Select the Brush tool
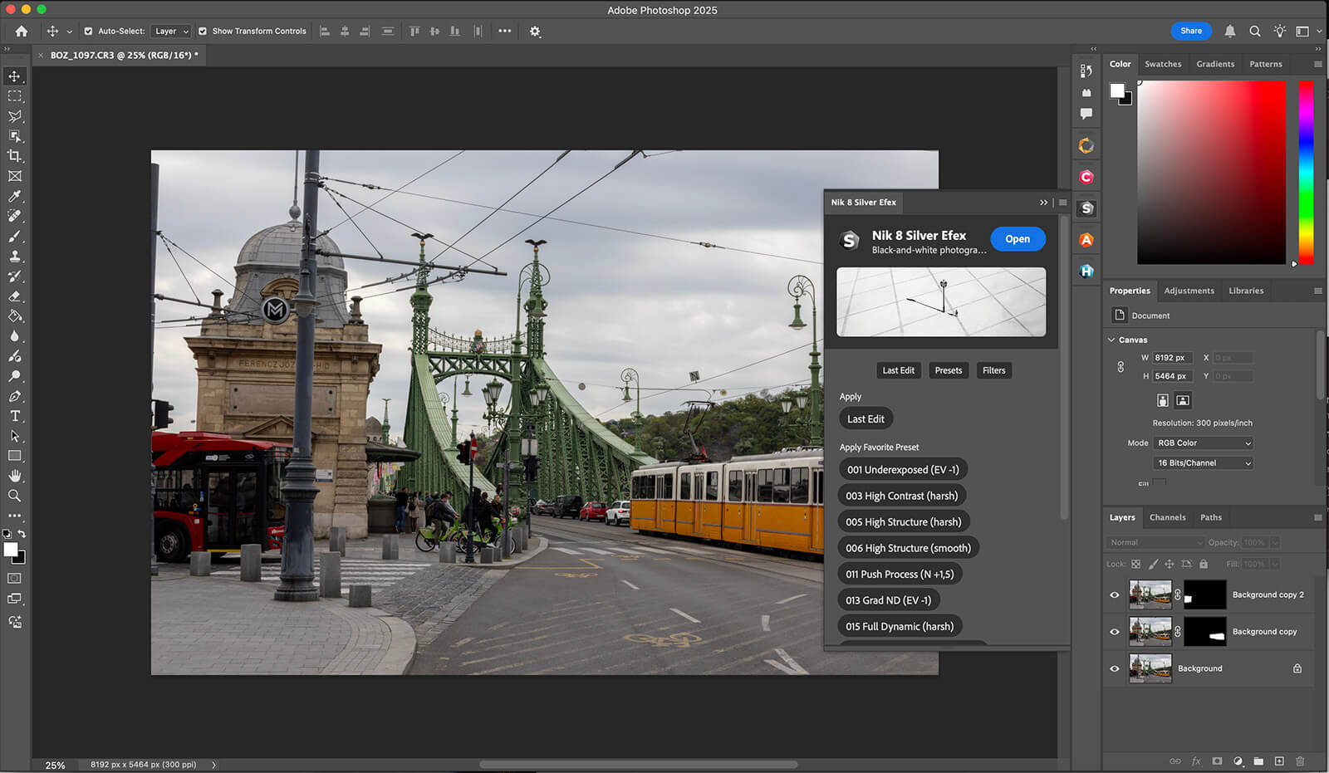This screenshot has height=773, width=1329. [15, 237]
